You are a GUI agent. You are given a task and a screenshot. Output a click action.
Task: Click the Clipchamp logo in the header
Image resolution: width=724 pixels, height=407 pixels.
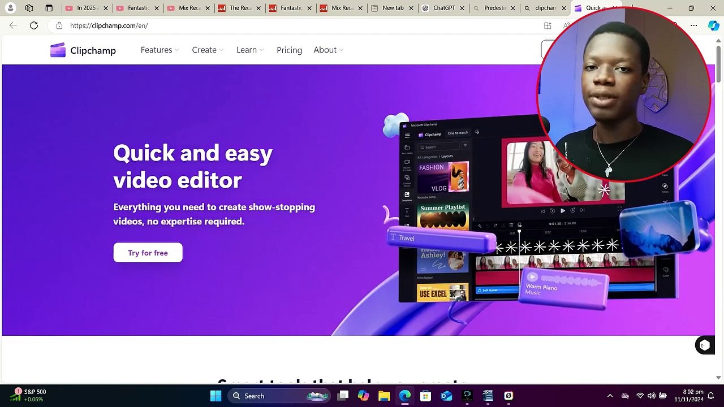click(x=83, y=50)
